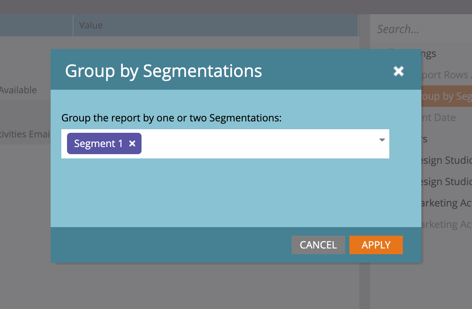This screenshot has height=309, width=472.
Task: Click APPLY to confirm the grouping
Action: 376,245
